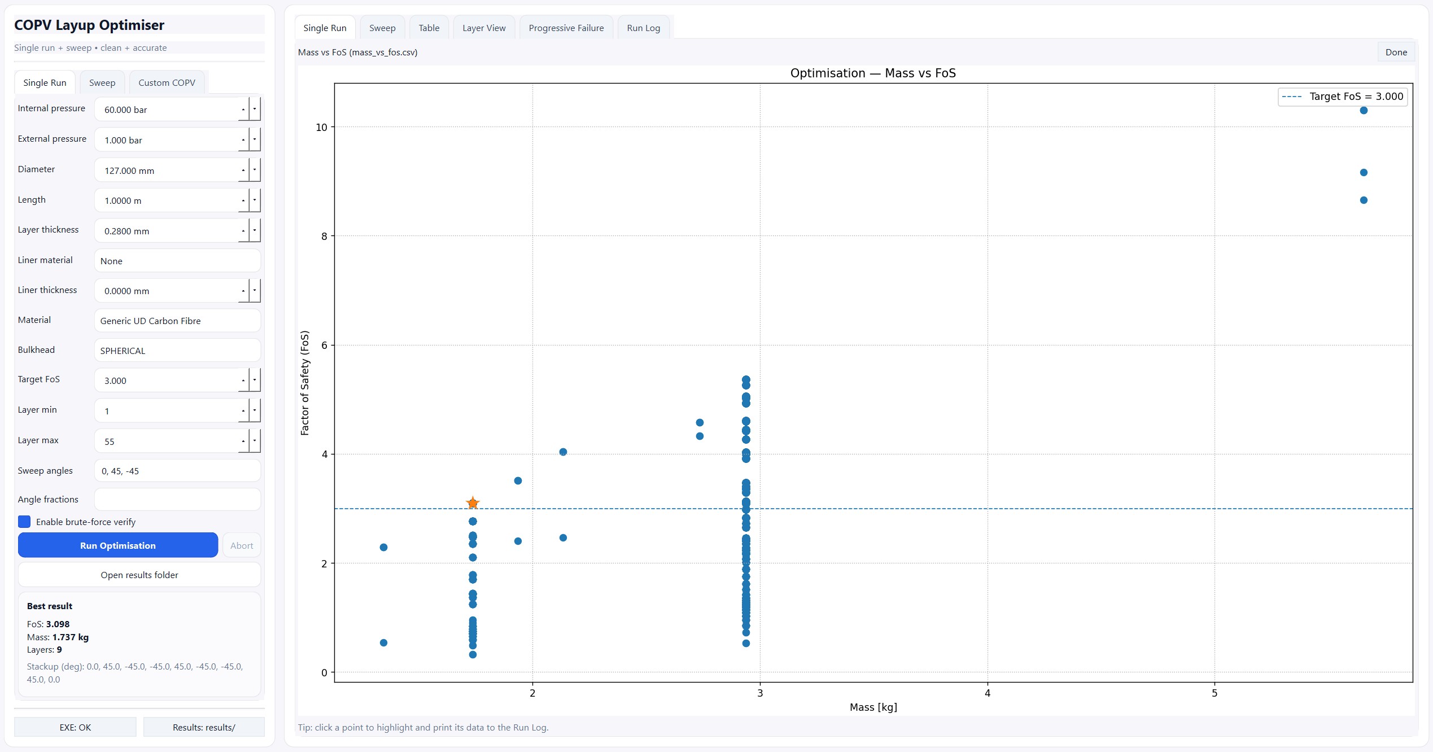Click the up arrow on Internal pressure spinner
Screen dimensions: 1433x752
(243, 110)
